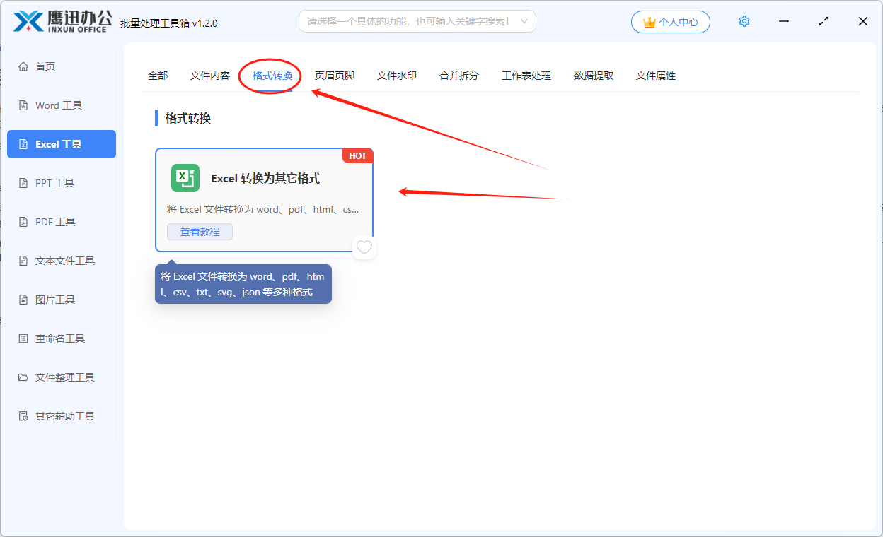
Task: Switch to the 数据提取 tab
Action: point(594,76)
